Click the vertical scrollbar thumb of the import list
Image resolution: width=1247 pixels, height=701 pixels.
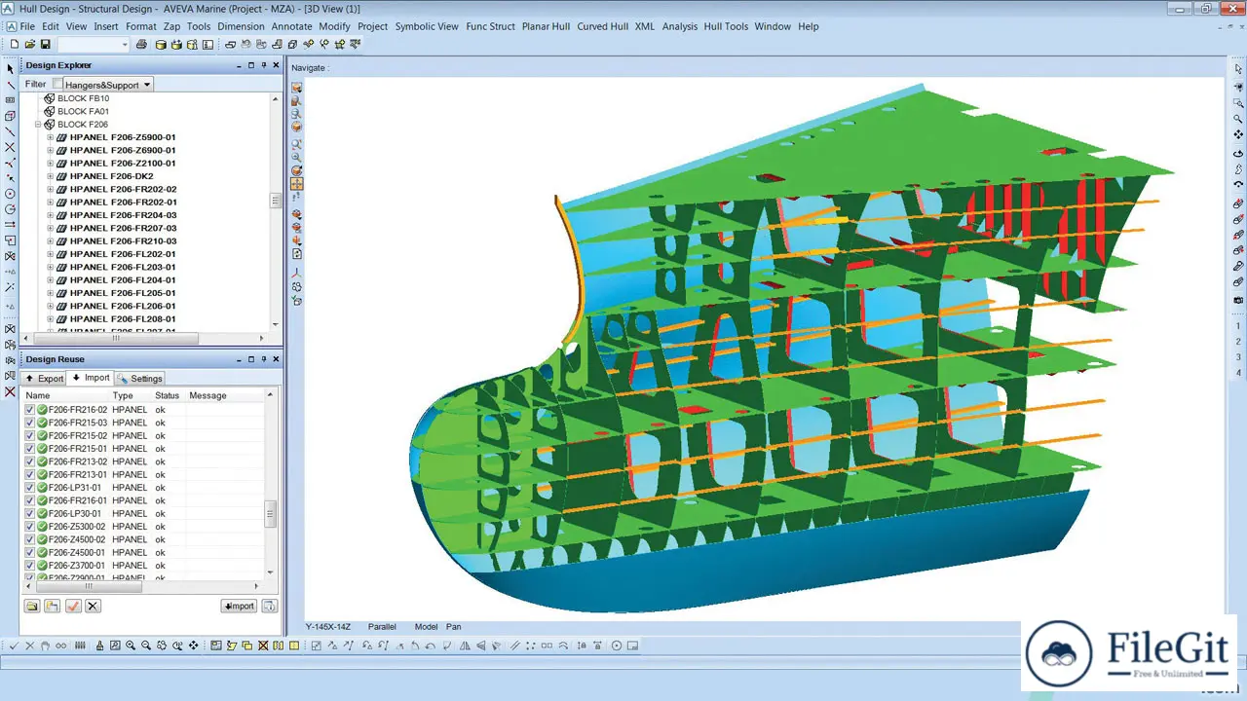pos(271,514)
